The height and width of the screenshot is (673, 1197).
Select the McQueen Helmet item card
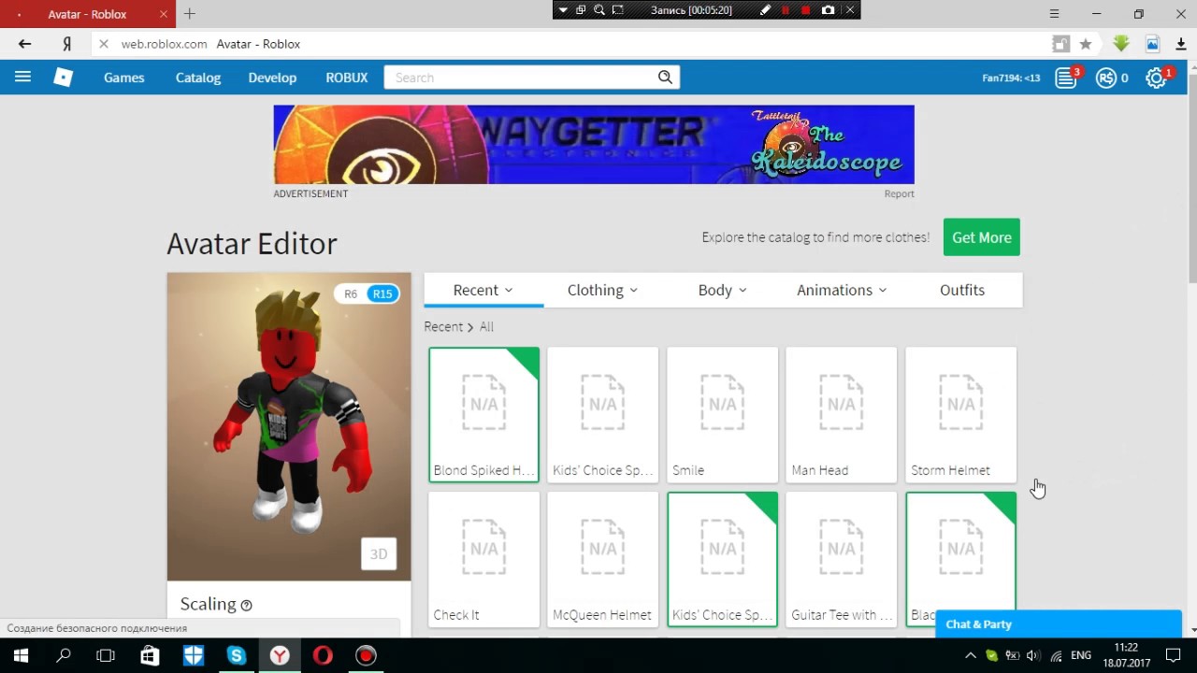pos(603,559)
